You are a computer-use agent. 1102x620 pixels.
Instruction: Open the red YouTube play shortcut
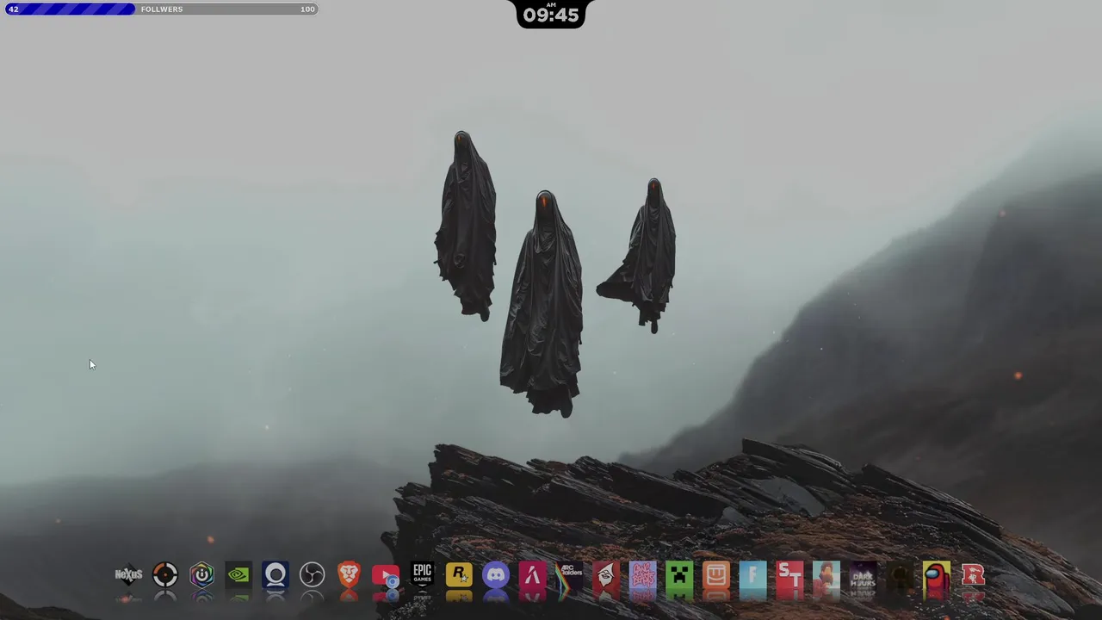coord(386,574)
